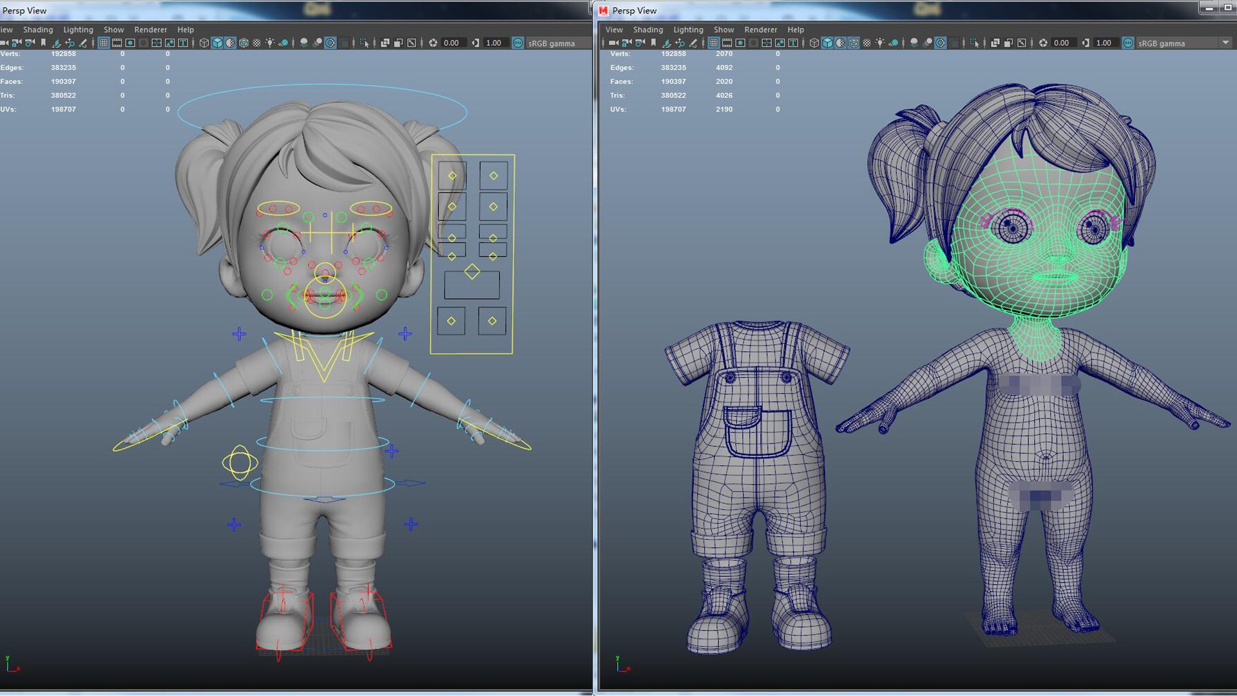The image size is (1237, 696).
Task: Toggle textured display in left panel
Action: click(257, 43)
